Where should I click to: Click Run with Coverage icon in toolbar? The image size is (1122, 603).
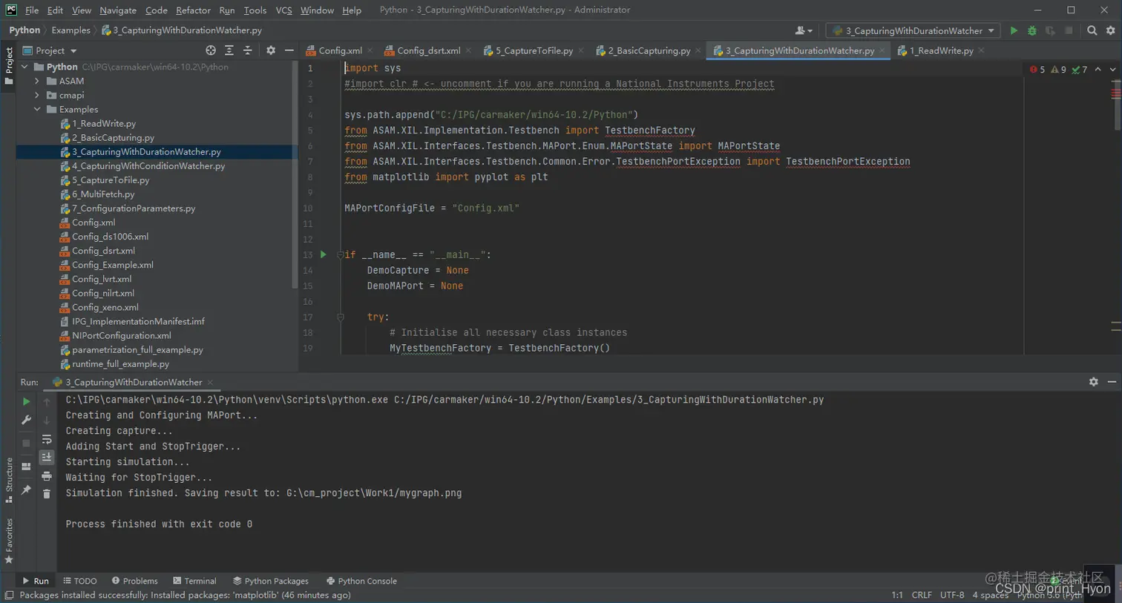point(1050,30)
